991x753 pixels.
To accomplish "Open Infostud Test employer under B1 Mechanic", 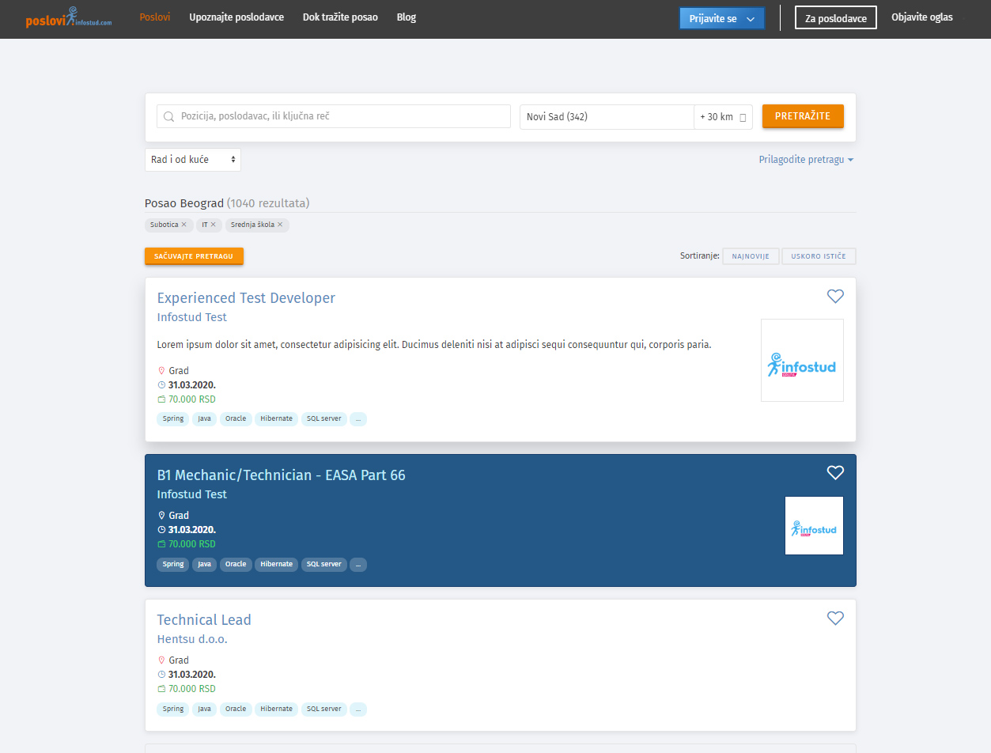I will [x=192, y=494].
